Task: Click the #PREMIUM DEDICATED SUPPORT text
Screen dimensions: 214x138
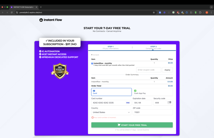Action: tap(60, 57)
